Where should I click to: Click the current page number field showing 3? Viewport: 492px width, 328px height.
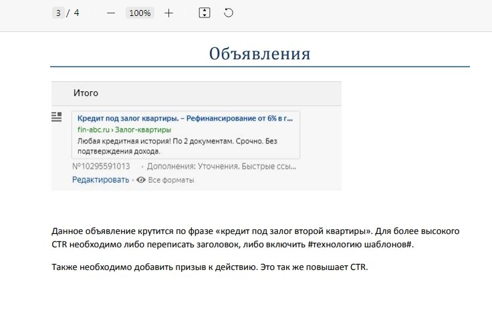click(x=58, y=13)
